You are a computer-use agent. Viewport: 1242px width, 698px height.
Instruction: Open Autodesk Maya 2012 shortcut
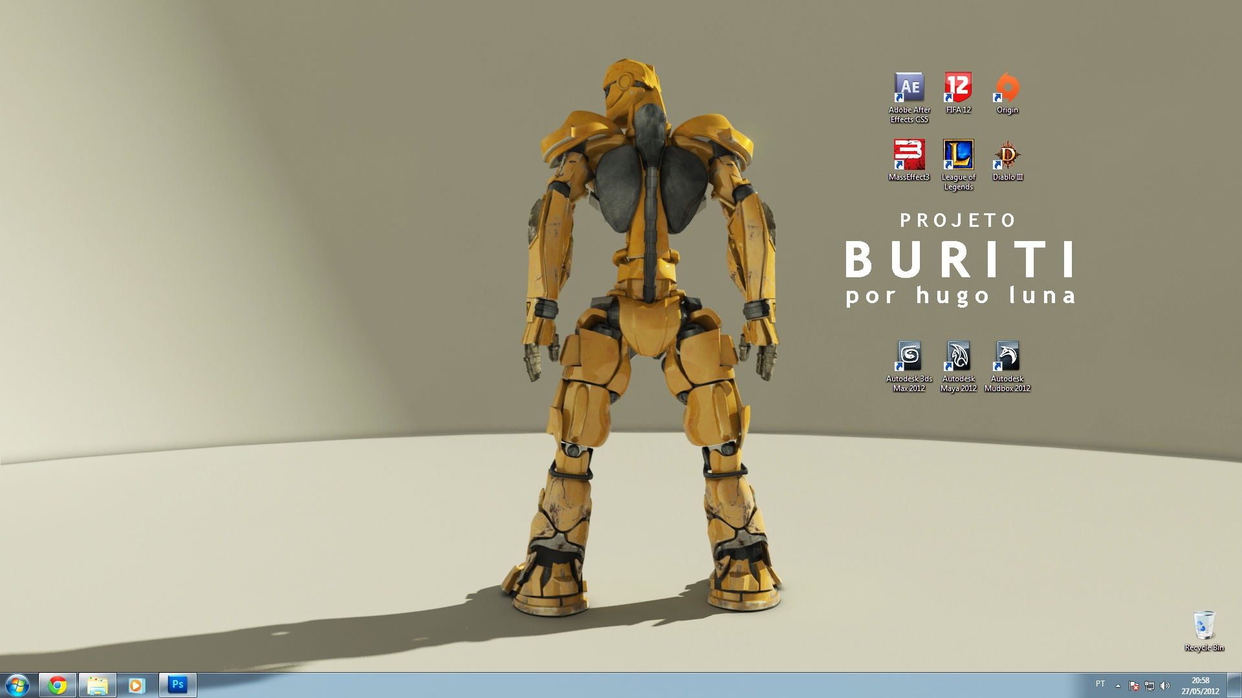958,355
